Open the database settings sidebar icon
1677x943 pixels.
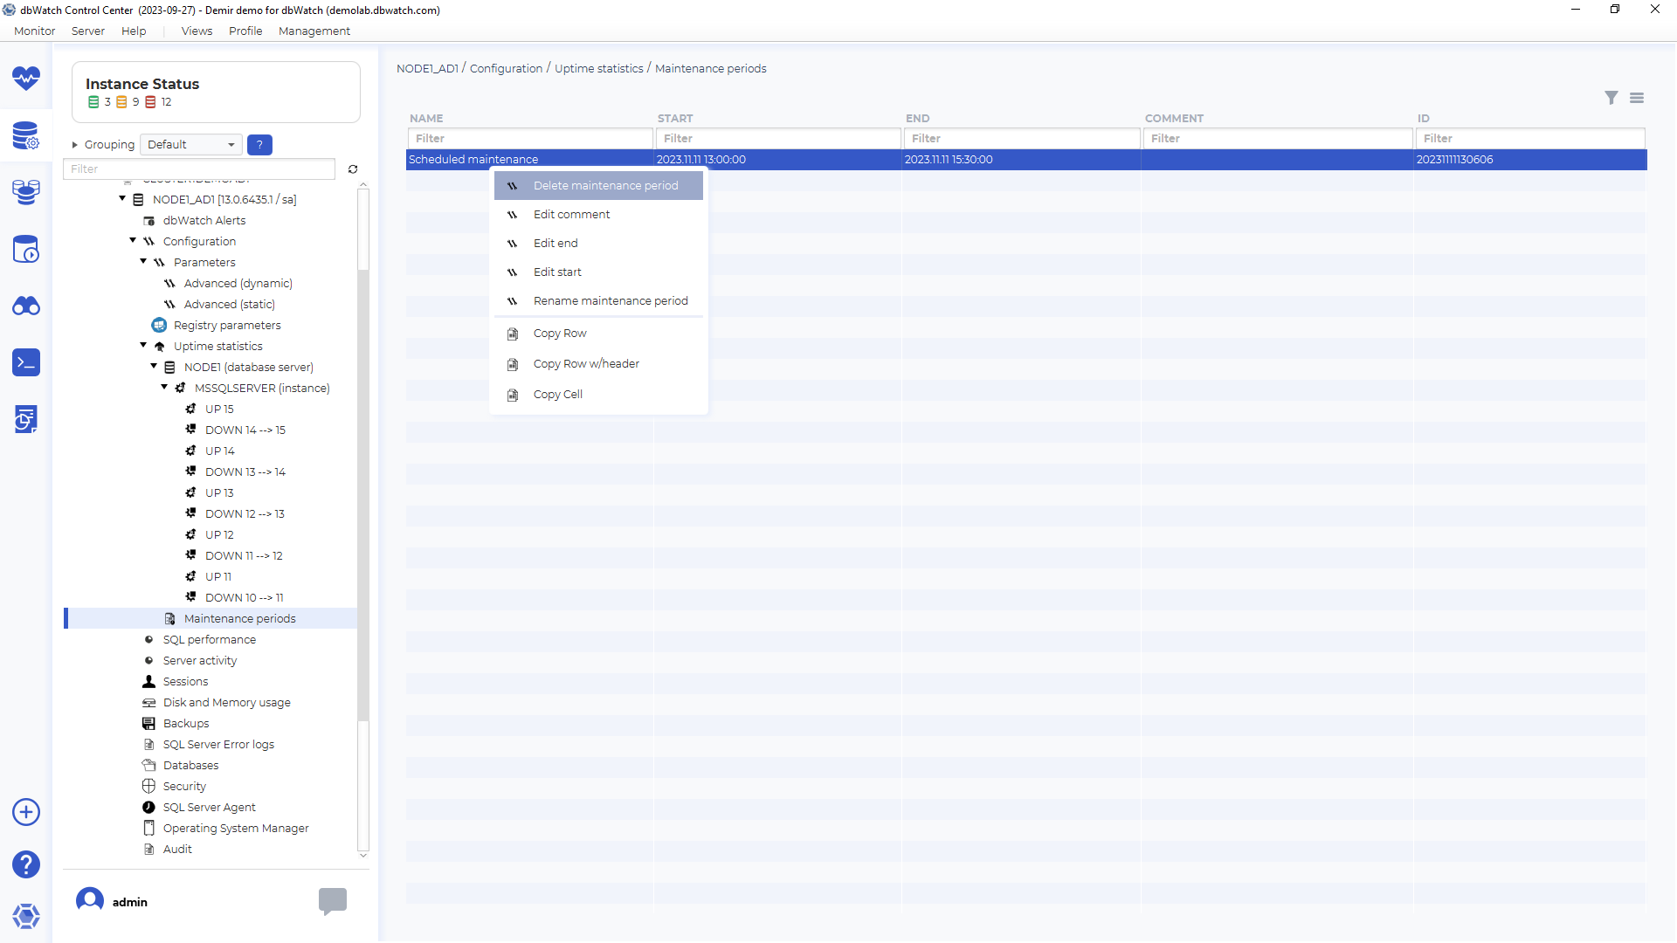click(26, 135)
